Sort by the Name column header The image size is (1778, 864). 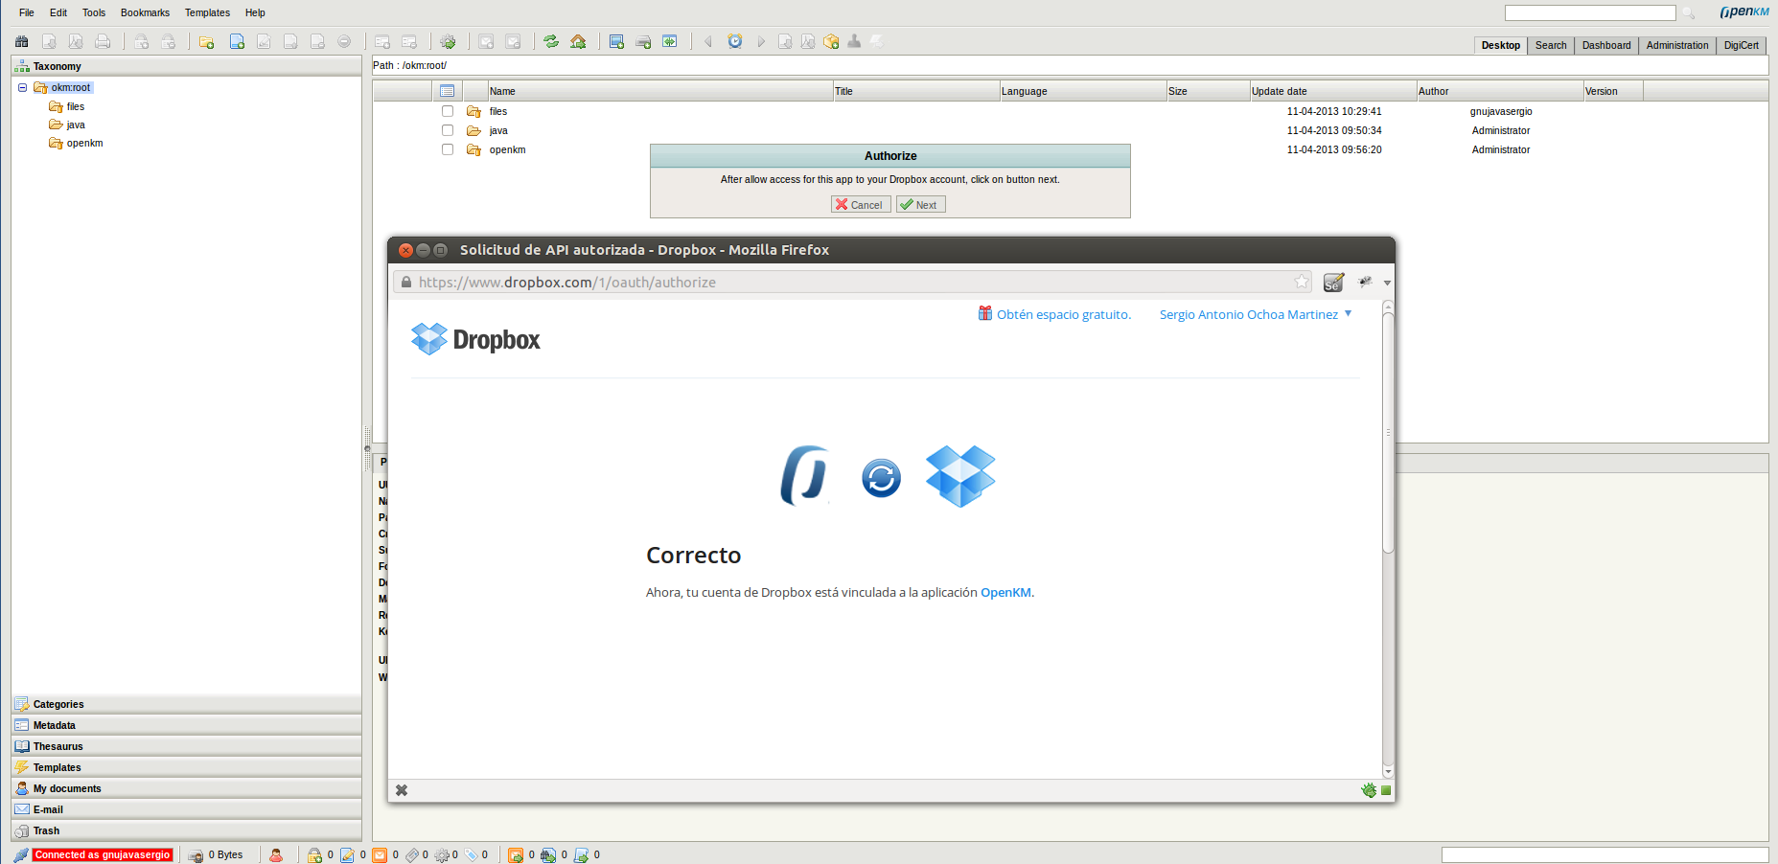coord(660,91)
